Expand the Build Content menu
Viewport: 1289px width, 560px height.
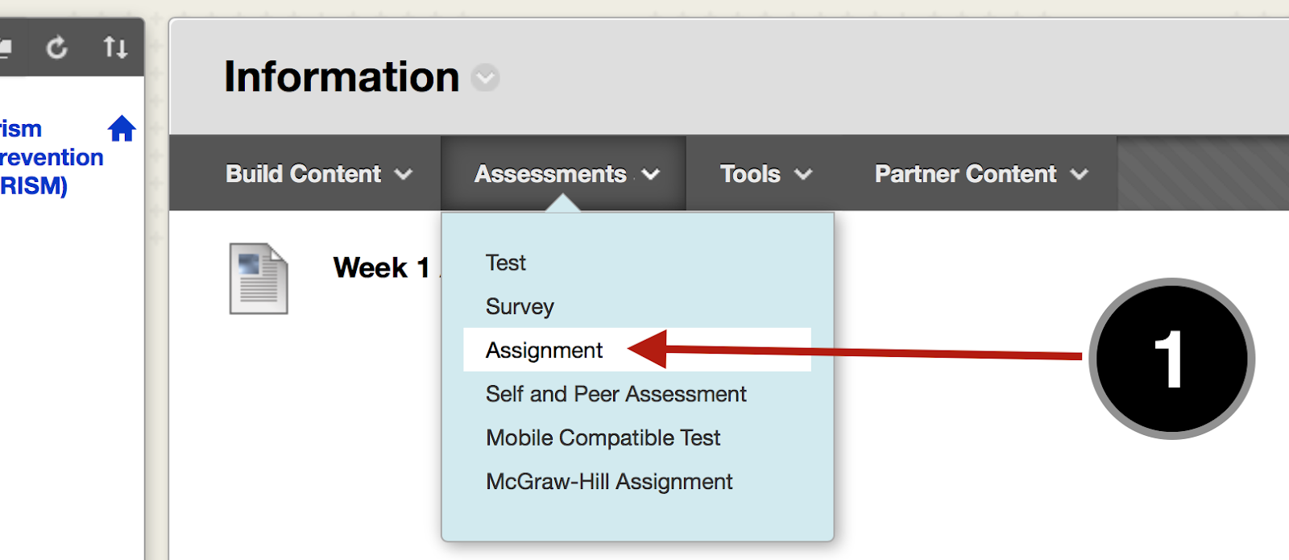point(319,174)
